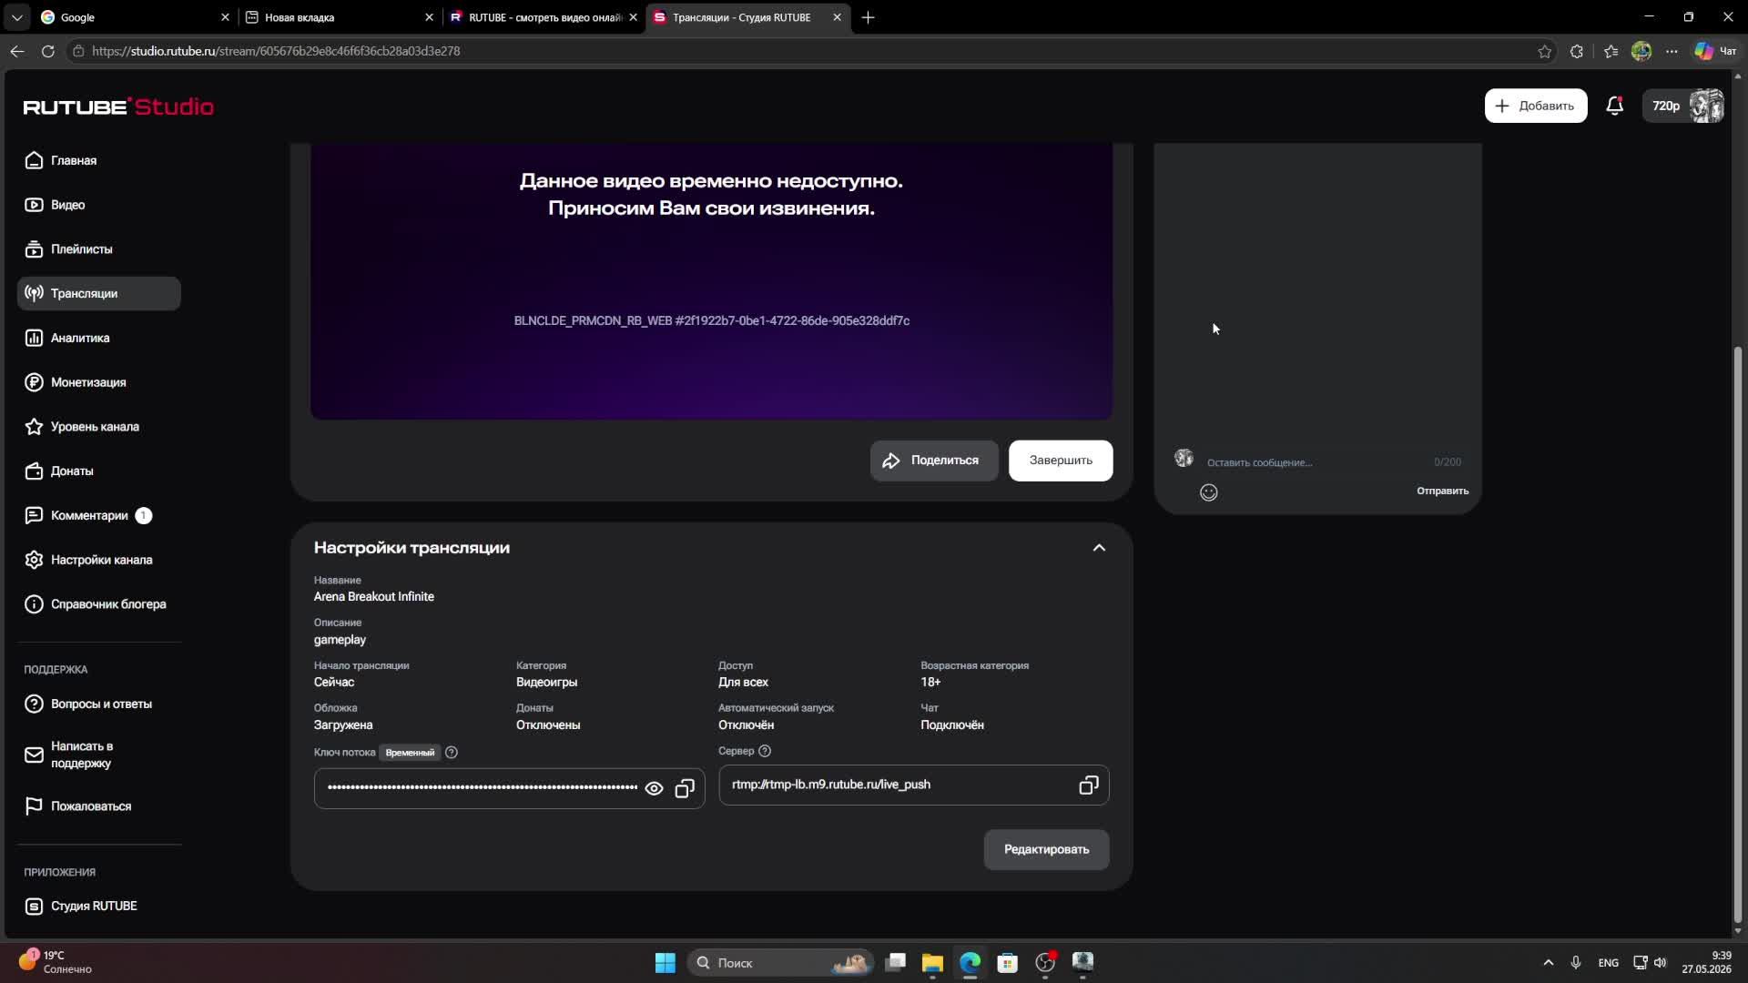Copy the RTMP server address
Image resolution: width=1748 pixels, height=983 pixels.
tap(1088, 785)
